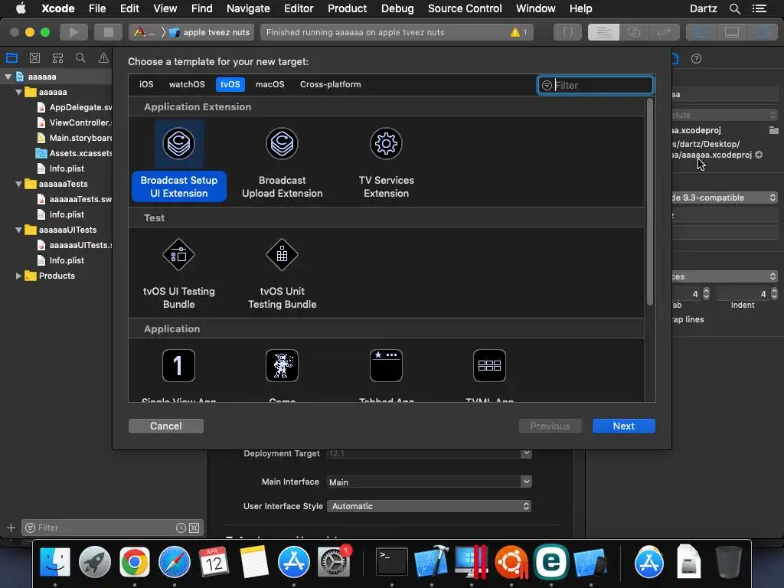Switch to the macOS template tab
Viewport: 784px width, 588px height.
click(x=269, y=84)
